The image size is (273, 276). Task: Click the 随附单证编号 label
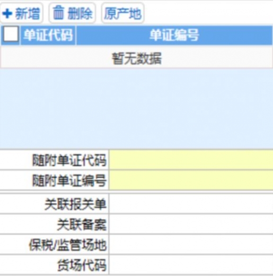(x=69, y=180)
